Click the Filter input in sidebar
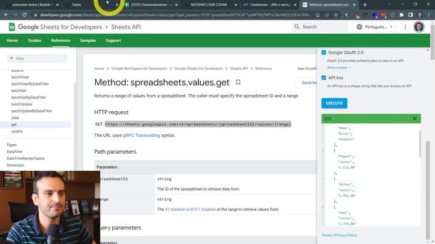435x244 pixels. tap(37, 58)
